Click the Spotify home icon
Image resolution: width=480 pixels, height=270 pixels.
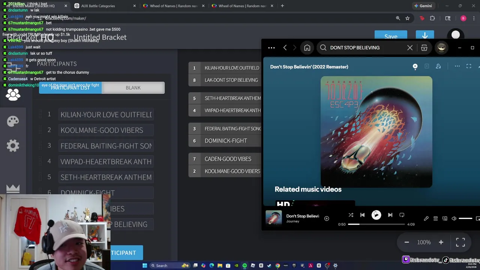pyautogui.click(x=307, y=48)
